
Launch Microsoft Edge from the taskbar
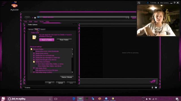[x=74, y=98]
